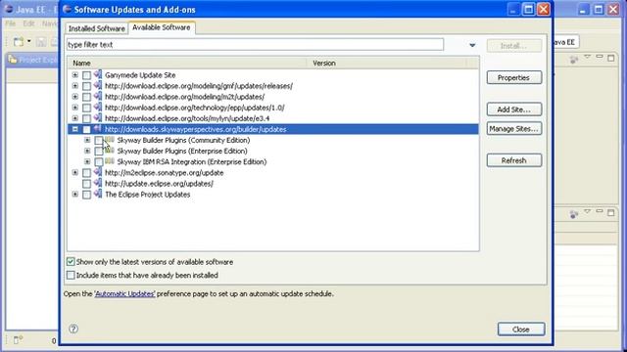The width and height of the screenshot is (627, 352).
Task: Expand the gmf/updates/releases site node
Action: [x=75, y=86]
